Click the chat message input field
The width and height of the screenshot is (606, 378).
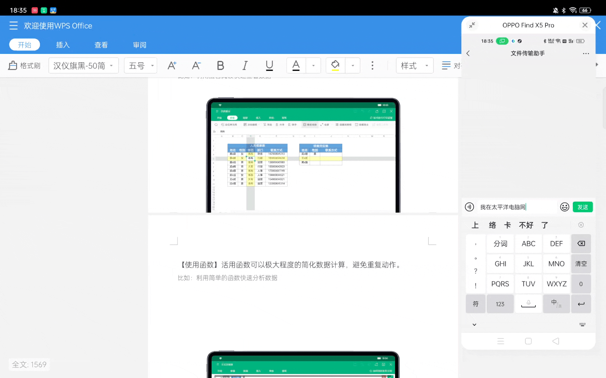point(517,207)
